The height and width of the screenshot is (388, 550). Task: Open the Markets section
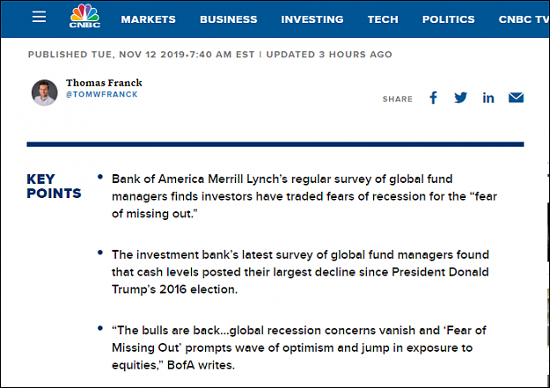pyautogui.click(x=149, y=19)
